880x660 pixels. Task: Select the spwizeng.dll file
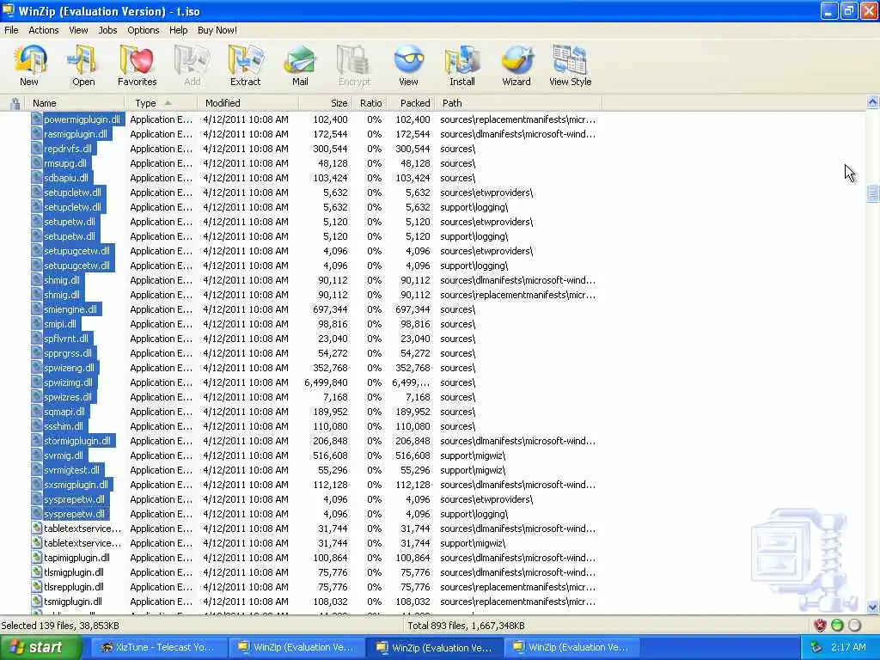click(69, 367)
